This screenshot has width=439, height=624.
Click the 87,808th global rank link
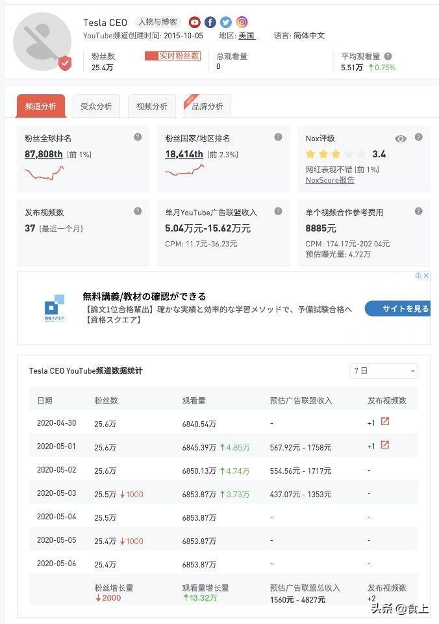click(44, 155)
